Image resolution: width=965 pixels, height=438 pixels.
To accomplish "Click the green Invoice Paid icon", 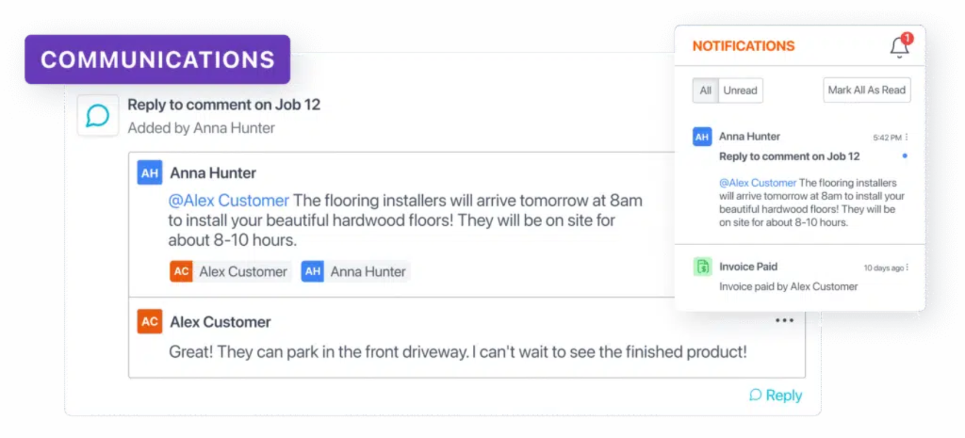I will pyautogui.click(x=703, y=266).
